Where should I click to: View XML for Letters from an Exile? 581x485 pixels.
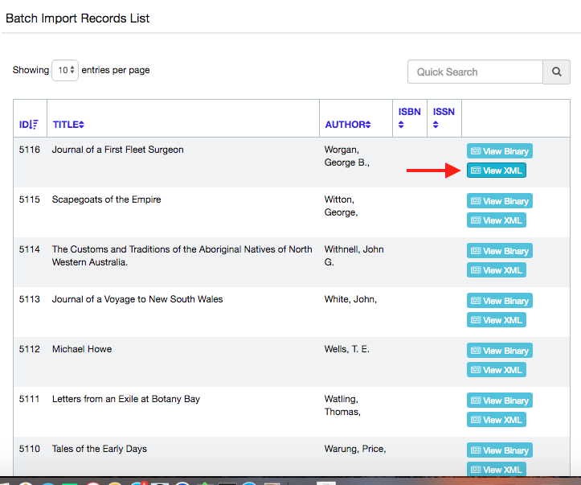point(496,420)
